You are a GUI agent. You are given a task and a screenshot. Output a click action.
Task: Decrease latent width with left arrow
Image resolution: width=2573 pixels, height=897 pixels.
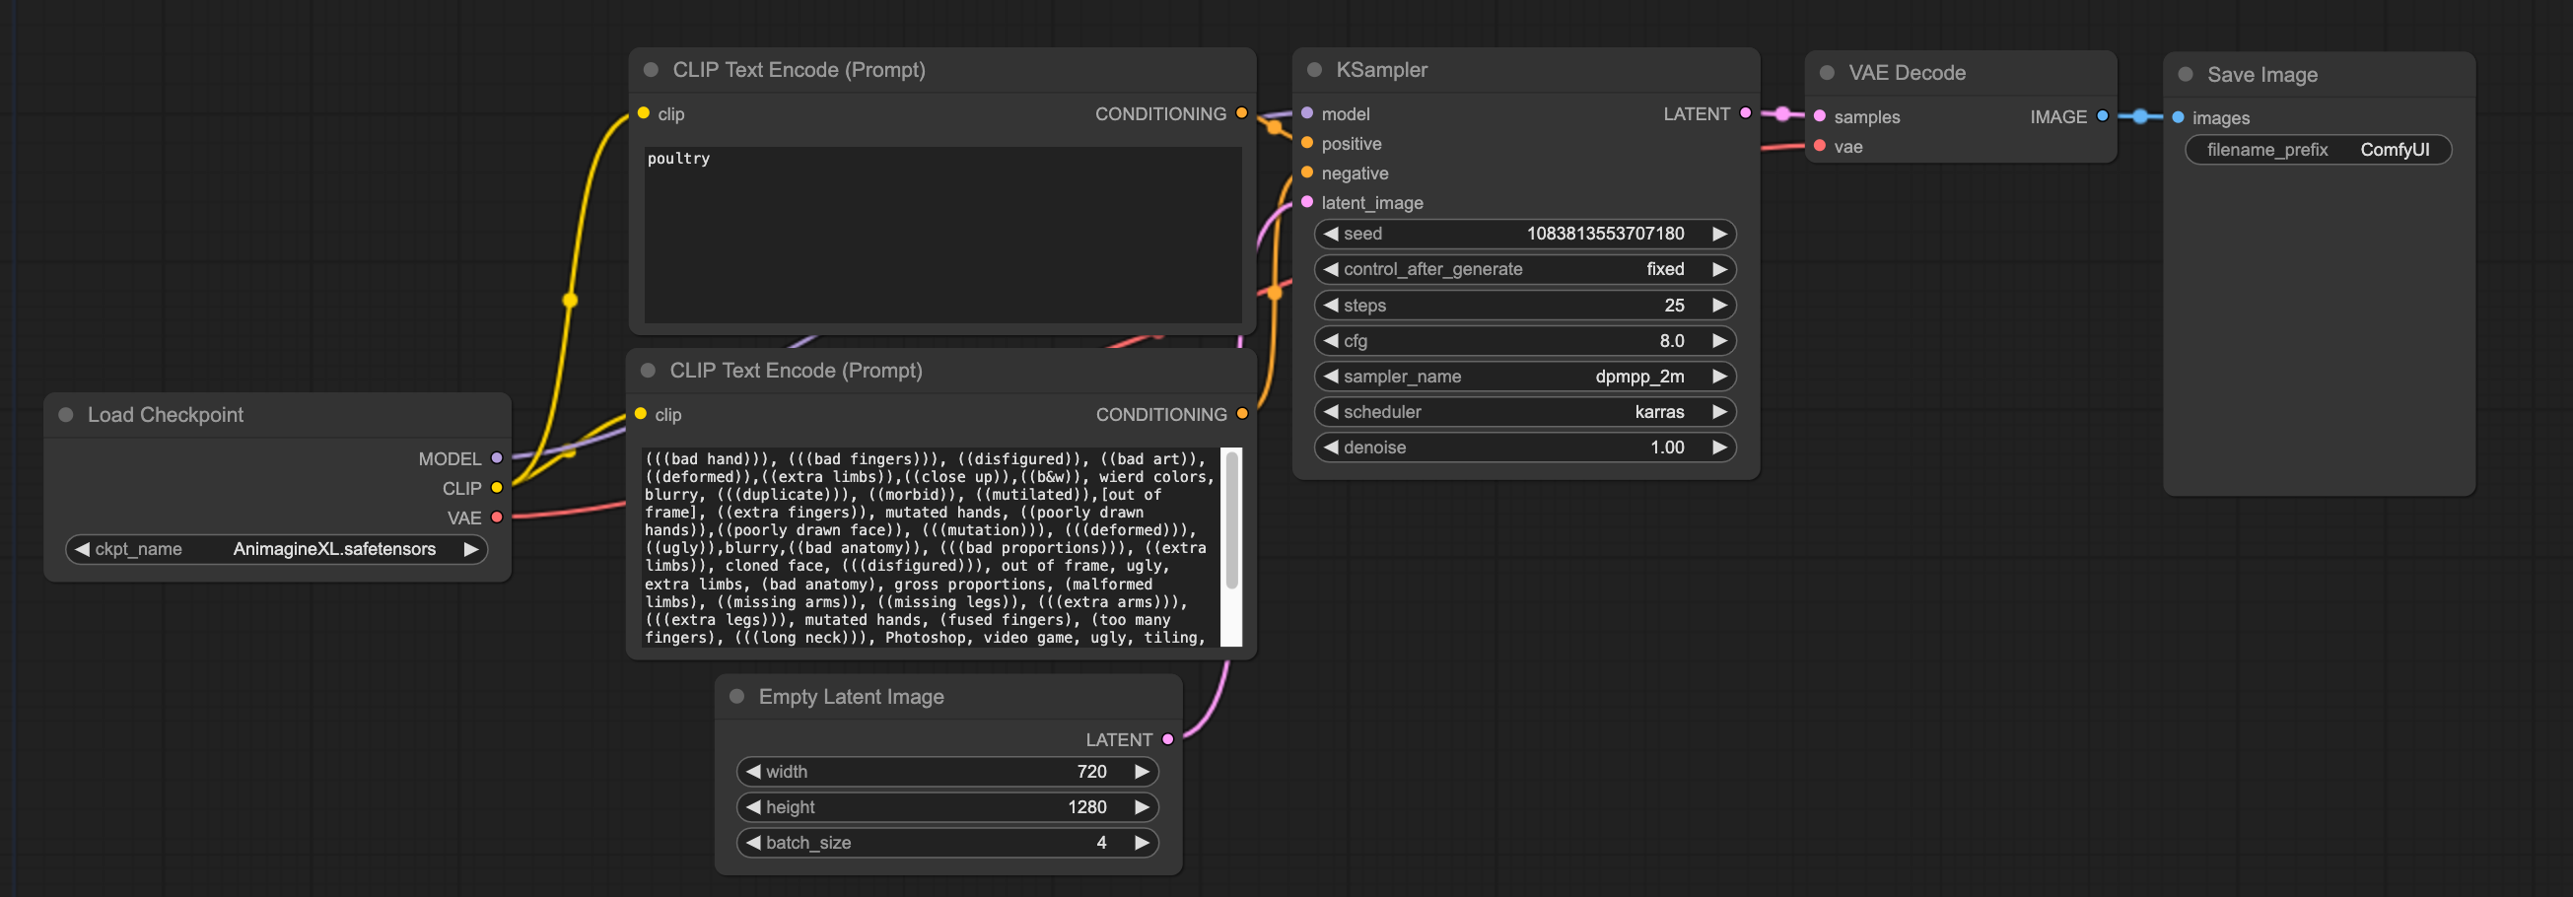753,771
